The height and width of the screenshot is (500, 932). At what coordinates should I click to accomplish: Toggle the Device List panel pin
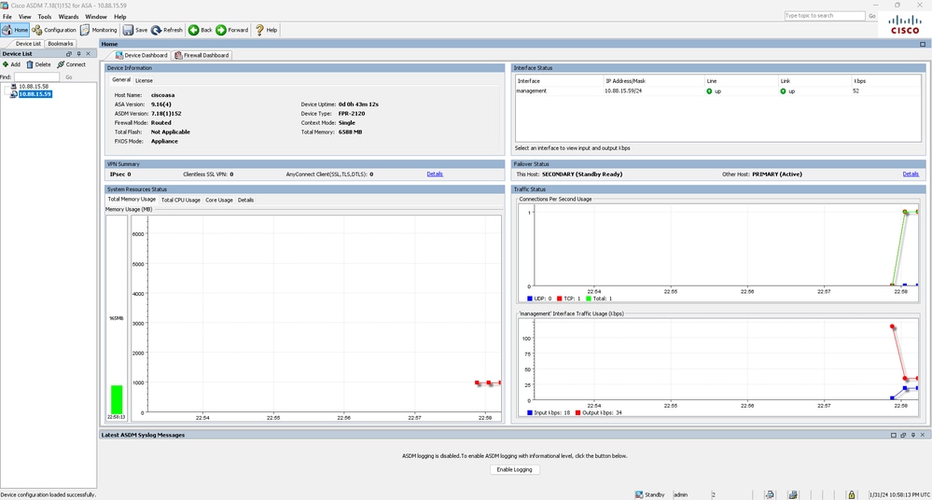(x=78, y=53)
